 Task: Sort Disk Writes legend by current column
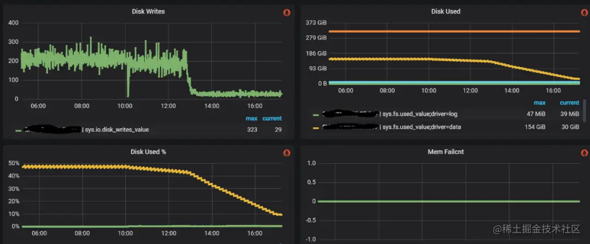click(272, 118)
